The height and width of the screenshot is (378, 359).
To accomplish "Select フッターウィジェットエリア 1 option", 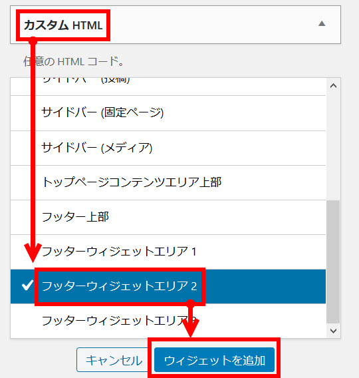I will point(168,252).
